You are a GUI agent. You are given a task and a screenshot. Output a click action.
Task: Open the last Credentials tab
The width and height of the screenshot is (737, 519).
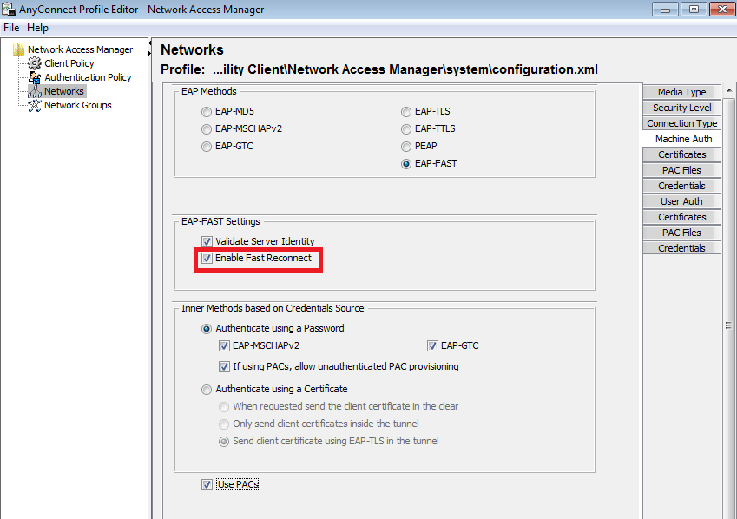click(x=681, y=248)
